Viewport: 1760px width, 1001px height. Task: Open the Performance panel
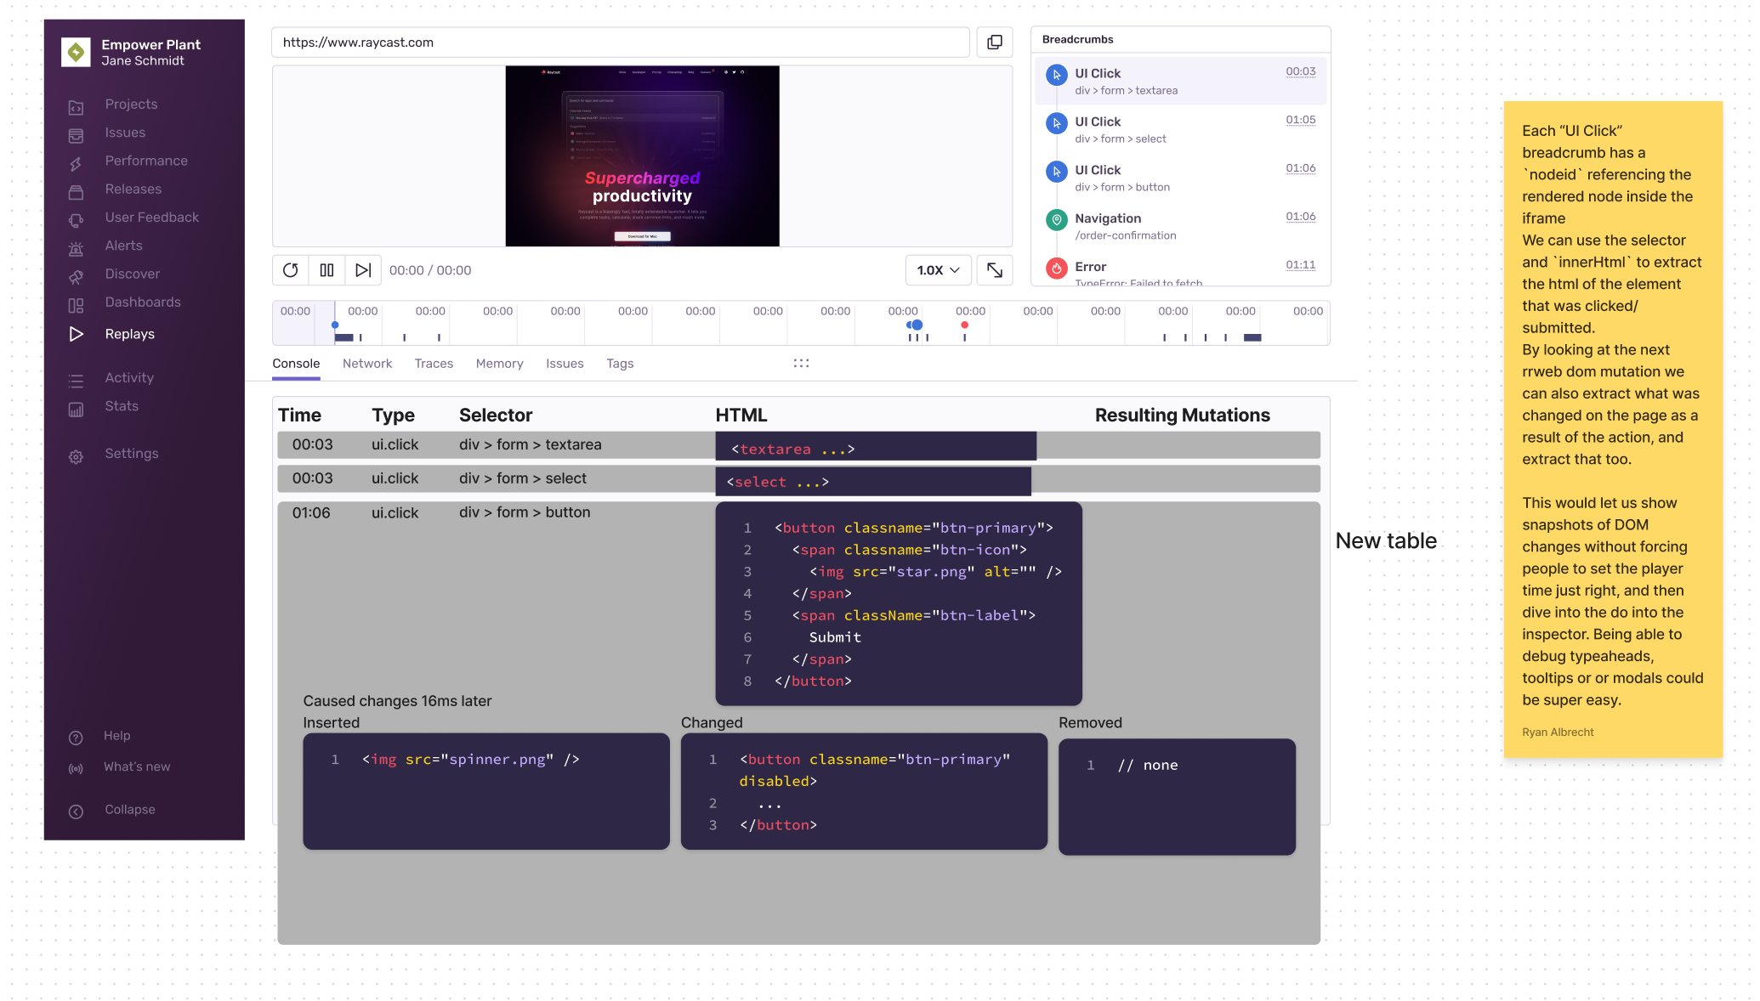point(146,161)
